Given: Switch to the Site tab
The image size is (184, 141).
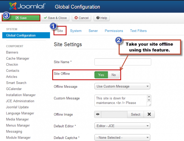Looking at the screenshot, I should pos(60,31).
